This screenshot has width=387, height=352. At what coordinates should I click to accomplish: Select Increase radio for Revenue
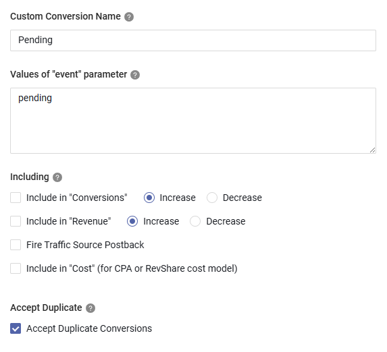pos(132,221)
